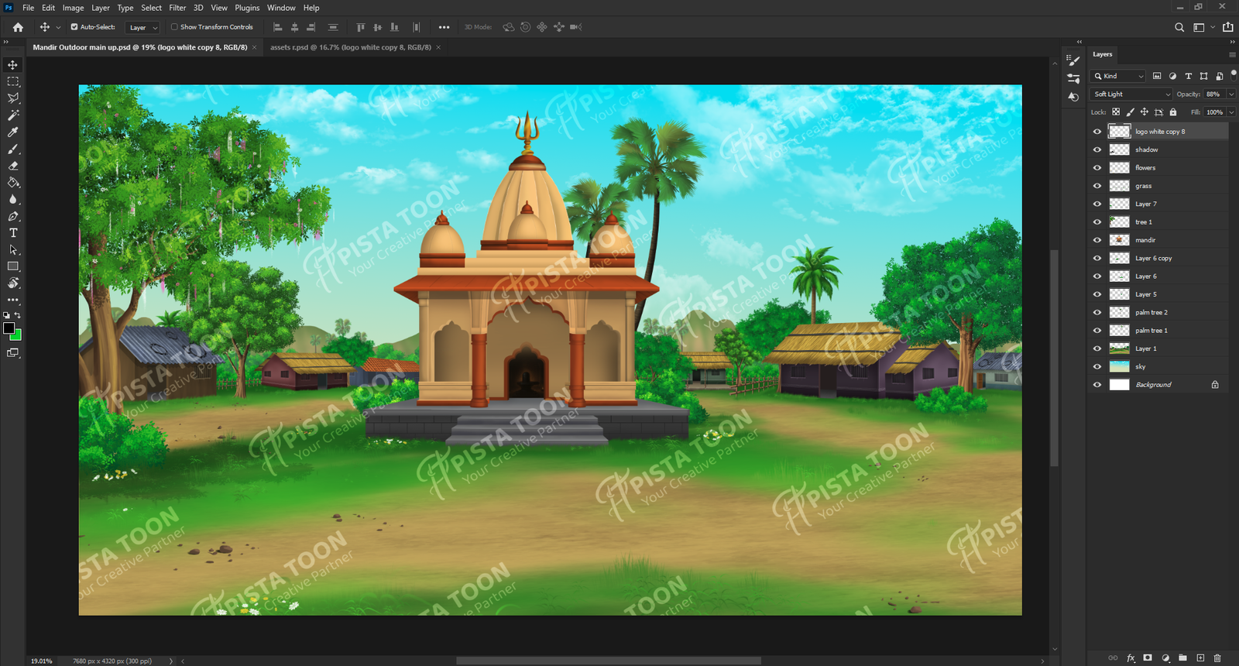This screenshot has width=1239, height=666.
Task: Click the zoom percentage field in status bar
Action: [42, 661]
